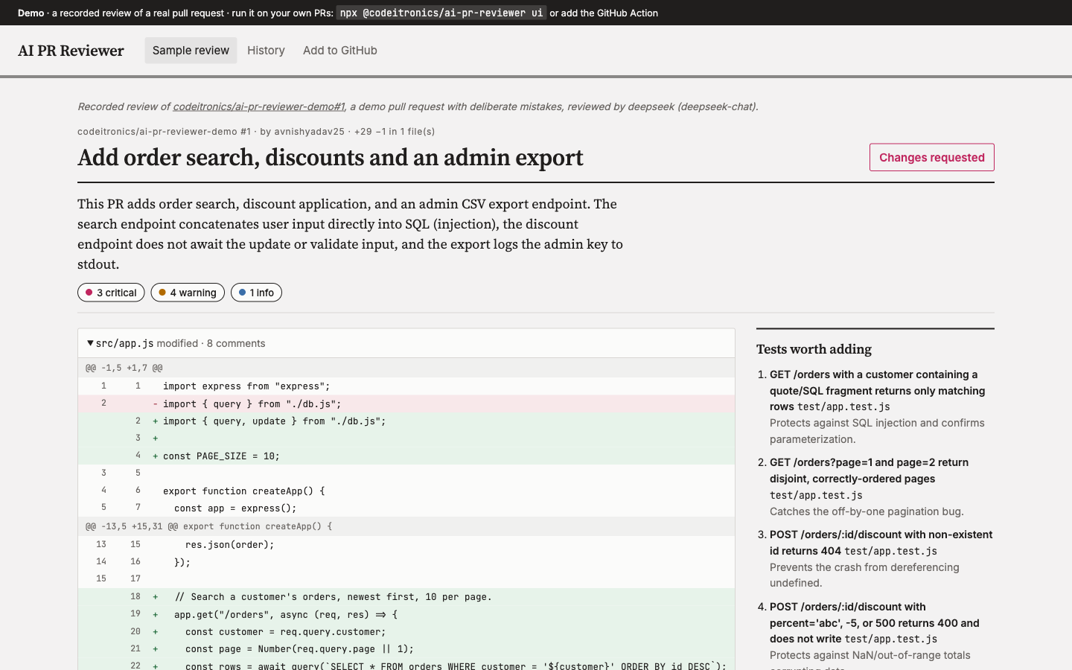Filter by 4 warning badge
This screenshot has width=1072, height=670.
coord(188,293)
